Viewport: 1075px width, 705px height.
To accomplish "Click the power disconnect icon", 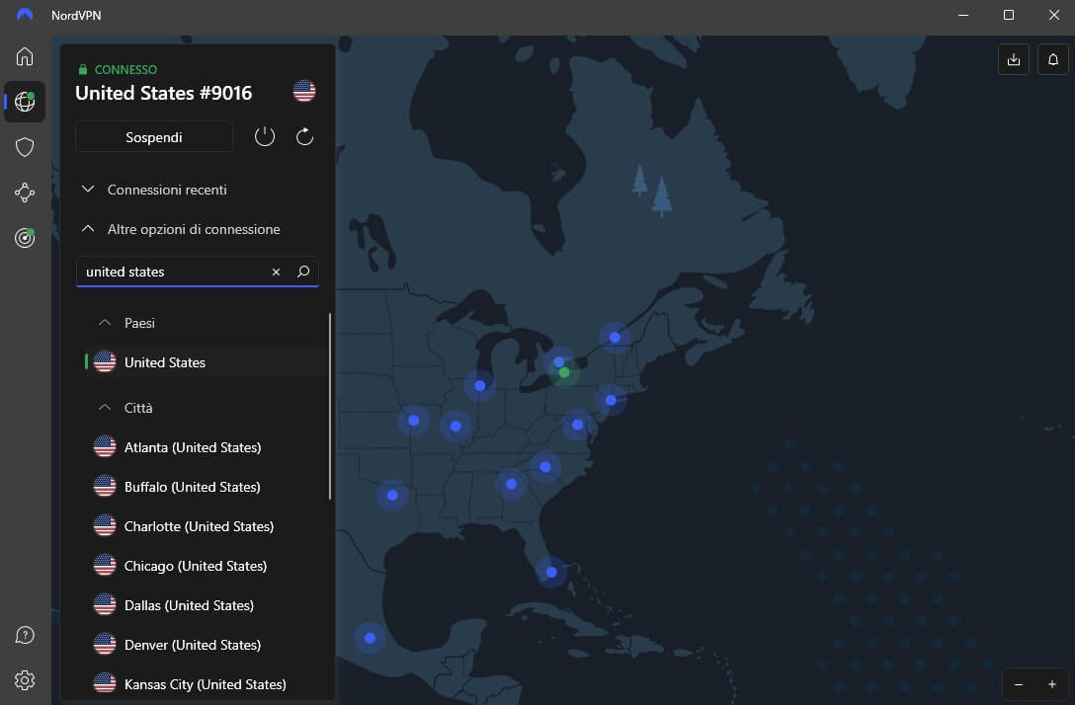I will pyautogui.click(x=265, y=136).
